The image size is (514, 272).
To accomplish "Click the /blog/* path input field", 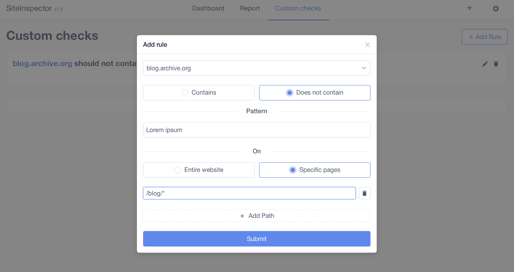I will (249, 193).
